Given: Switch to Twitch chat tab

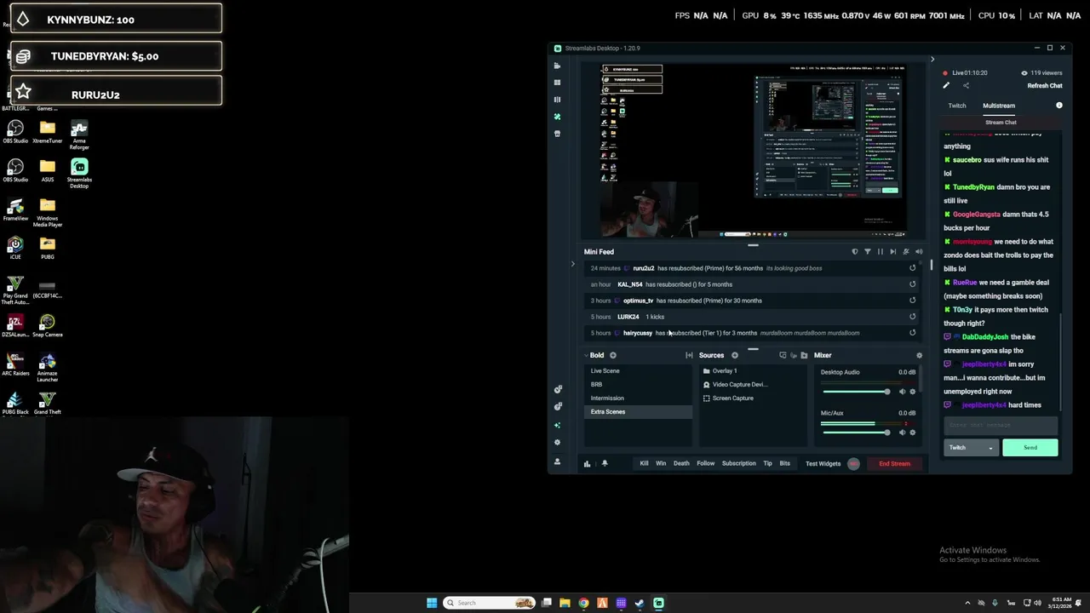Looking at the screenshot, I should pos(957,106).
